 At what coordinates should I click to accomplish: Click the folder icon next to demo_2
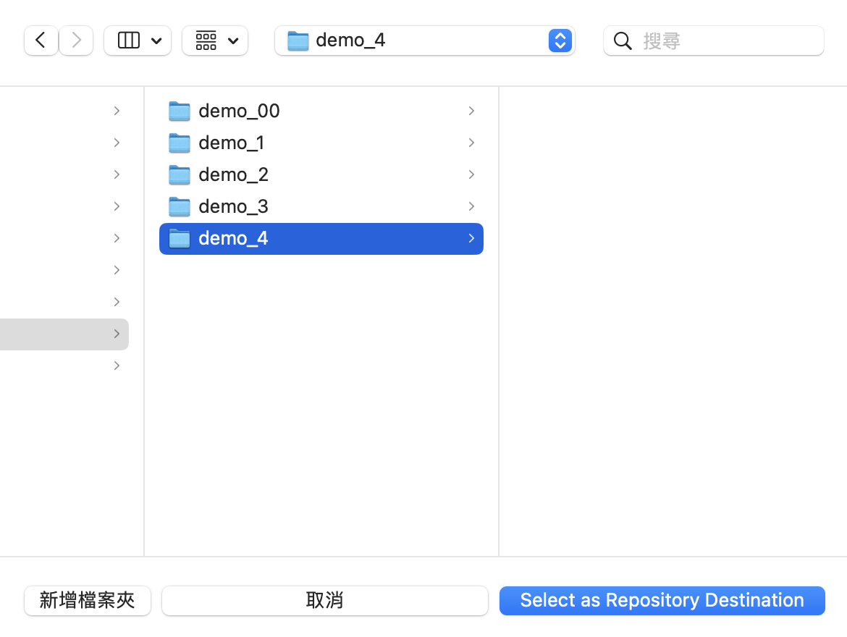coord(179,174)
